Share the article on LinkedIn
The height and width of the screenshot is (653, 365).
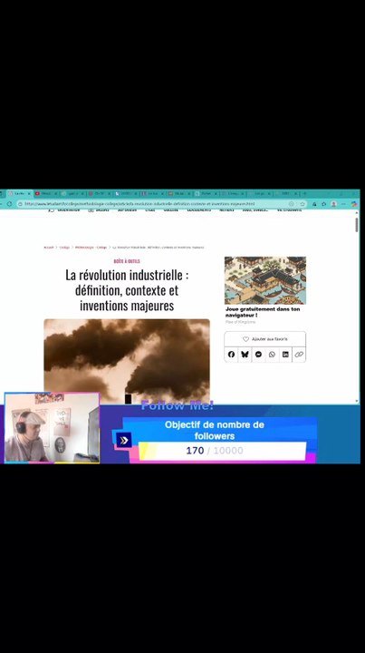285,355
